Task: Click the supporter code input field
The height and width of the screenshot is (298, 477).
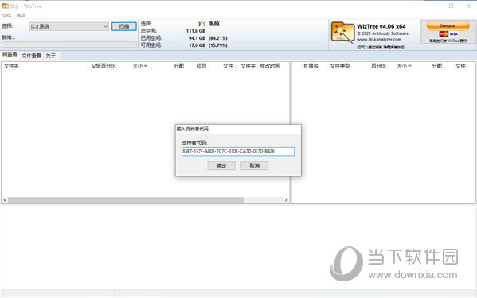Action: click(238, 151)
